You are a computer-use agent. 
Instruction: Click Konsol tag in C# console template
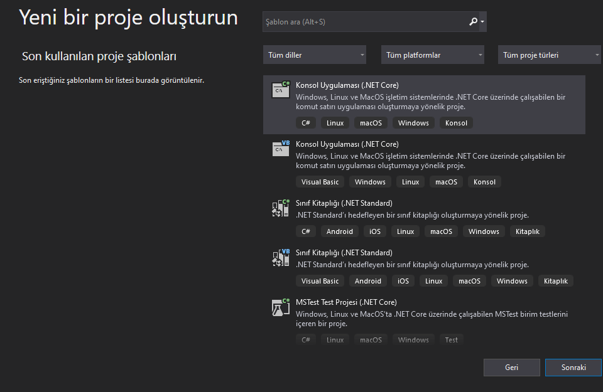456,123
